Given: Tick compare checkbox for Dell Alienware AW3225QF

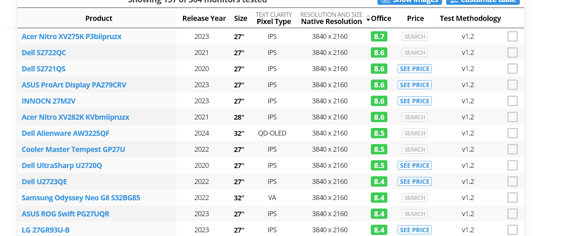Looking at the screenshot, I should [x=513, y=133].
